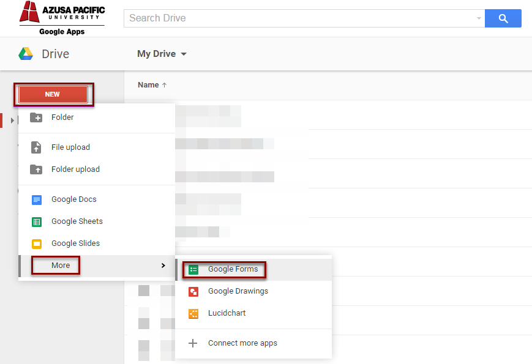Select Folder upload menu item
Viewport: 532px width, 364px height.
tap(97, 169)
